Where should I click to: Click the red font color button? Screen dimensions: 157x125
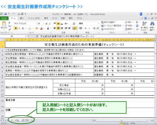pyautogui.click(x=41, y=28)
